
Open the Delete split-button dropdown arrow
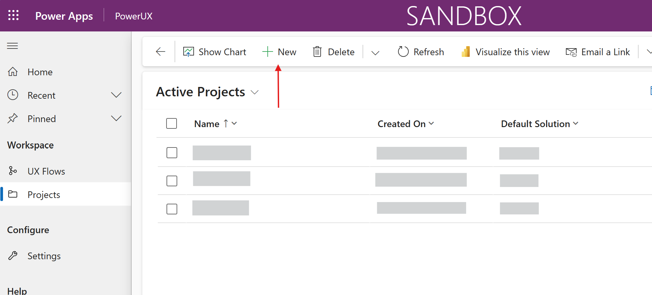click(375, 53)
